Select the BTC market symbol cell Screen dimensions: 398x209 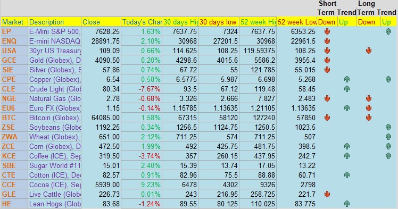(14, 118)
